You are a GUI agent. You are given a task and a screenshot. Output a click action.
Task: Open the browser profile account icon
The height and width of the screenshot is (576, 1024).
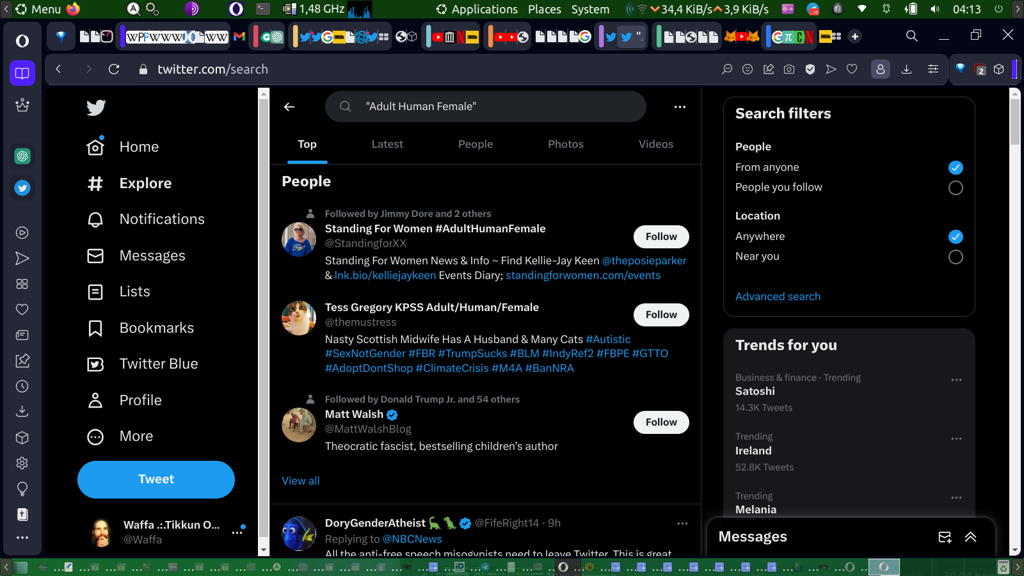[x=881, y=69]
